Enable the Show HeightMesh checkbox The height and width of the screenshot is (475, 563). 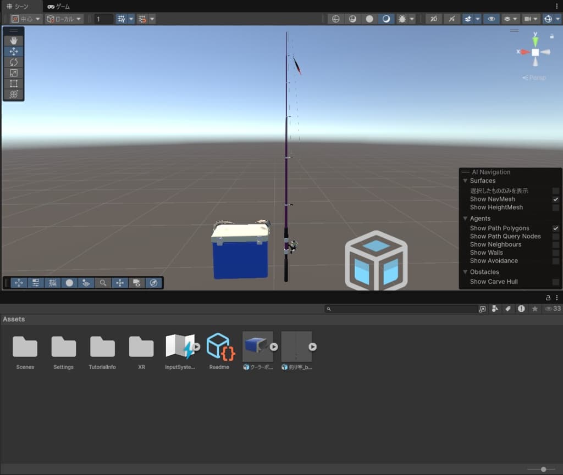[x=555, y=208]
